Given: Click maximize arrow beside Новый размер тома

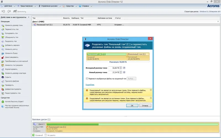Looking at the screenshot, I should 124,72.
